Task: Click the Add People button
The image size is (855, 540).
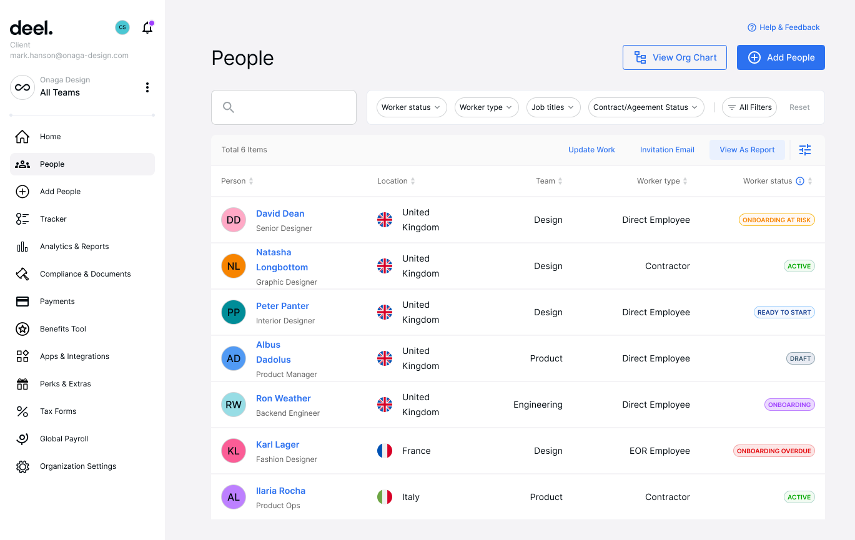Action: (x=781, y=57)
